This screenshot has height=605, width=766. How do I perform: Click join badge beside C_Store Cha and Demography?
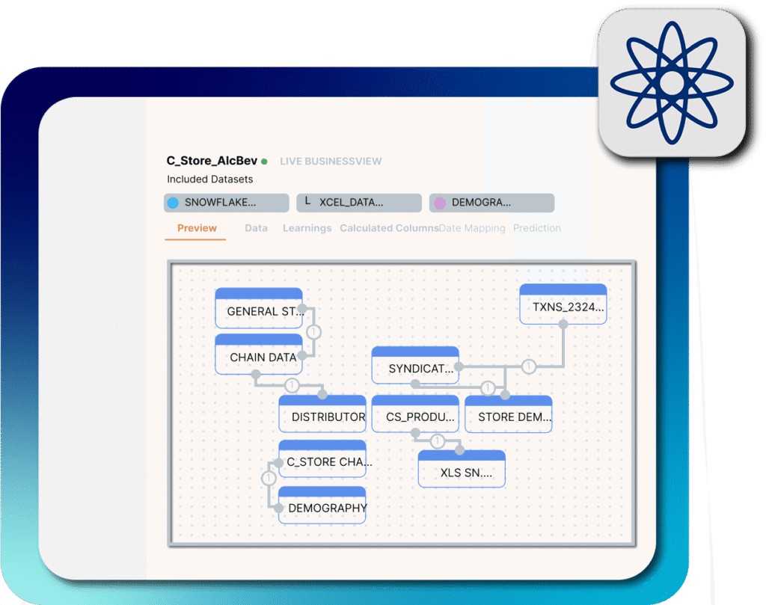point(269,478)
